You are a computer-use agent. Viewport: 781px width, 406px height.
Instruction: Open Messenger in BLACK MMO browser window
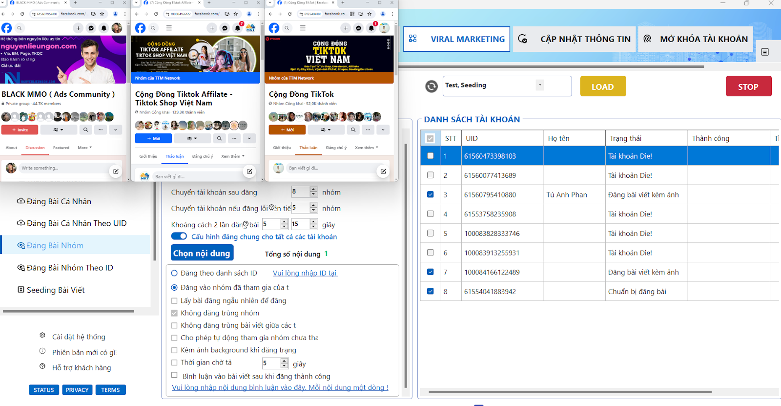91,28
